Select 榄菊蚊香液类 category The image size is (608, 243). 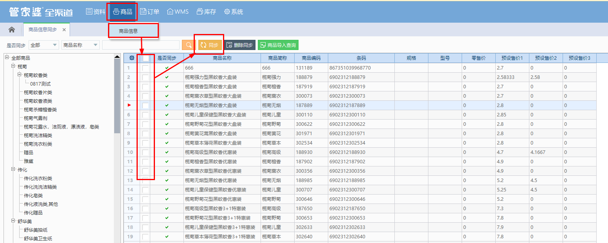click(38, 101)
